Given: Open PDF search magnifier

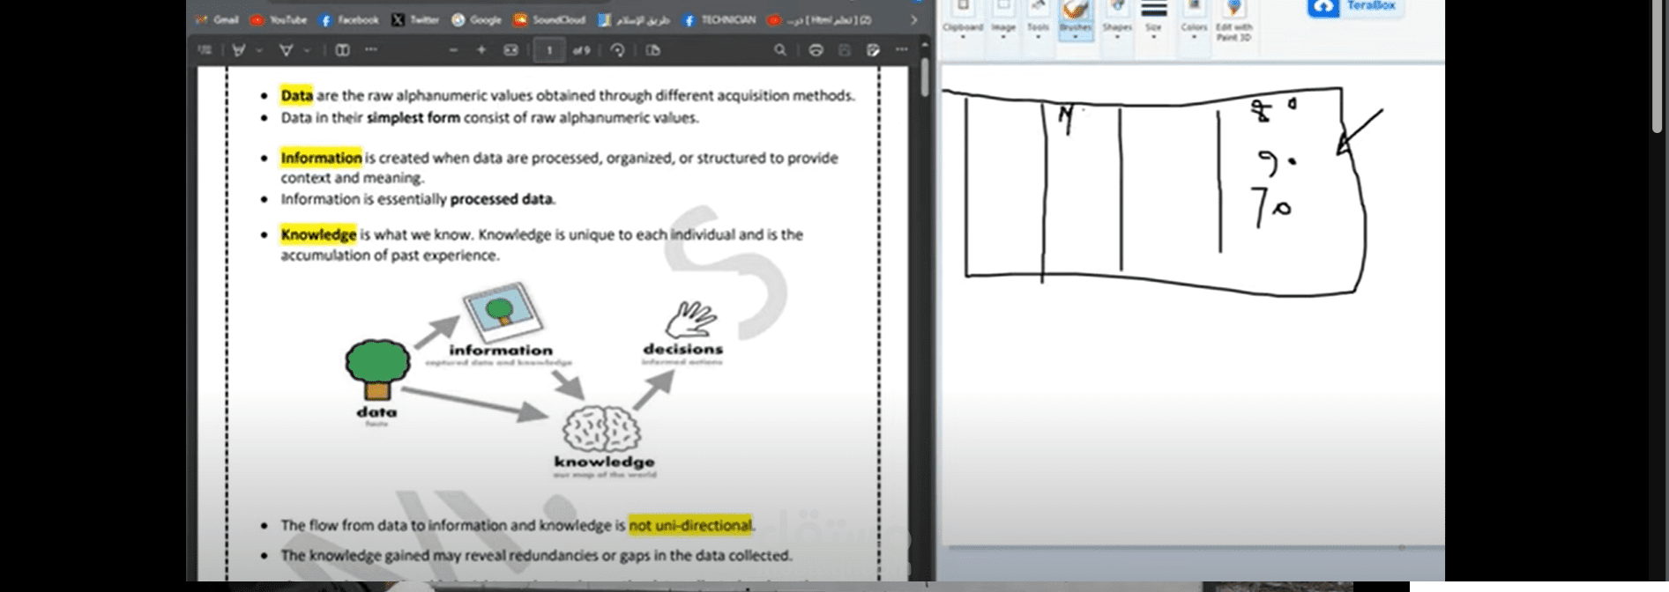Looking at the screenshot, I should (x=780, y=50).
